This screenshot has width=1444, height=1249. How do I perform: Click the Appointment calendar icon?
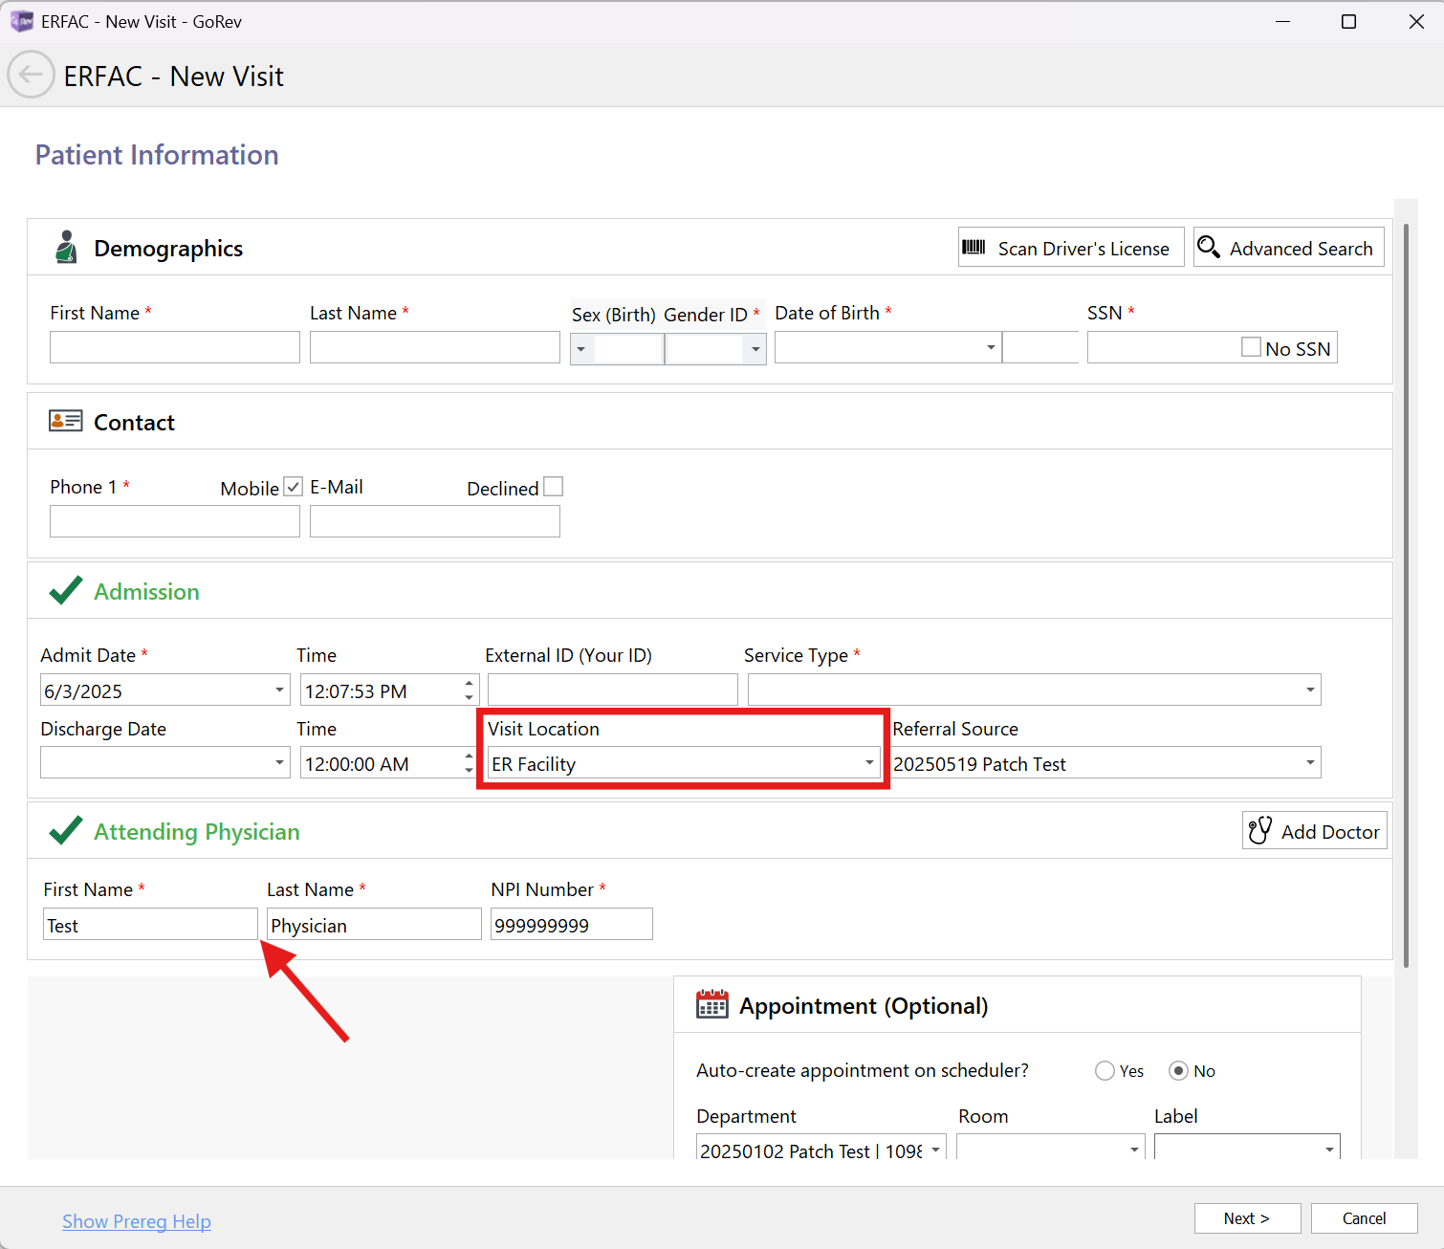711,1004
